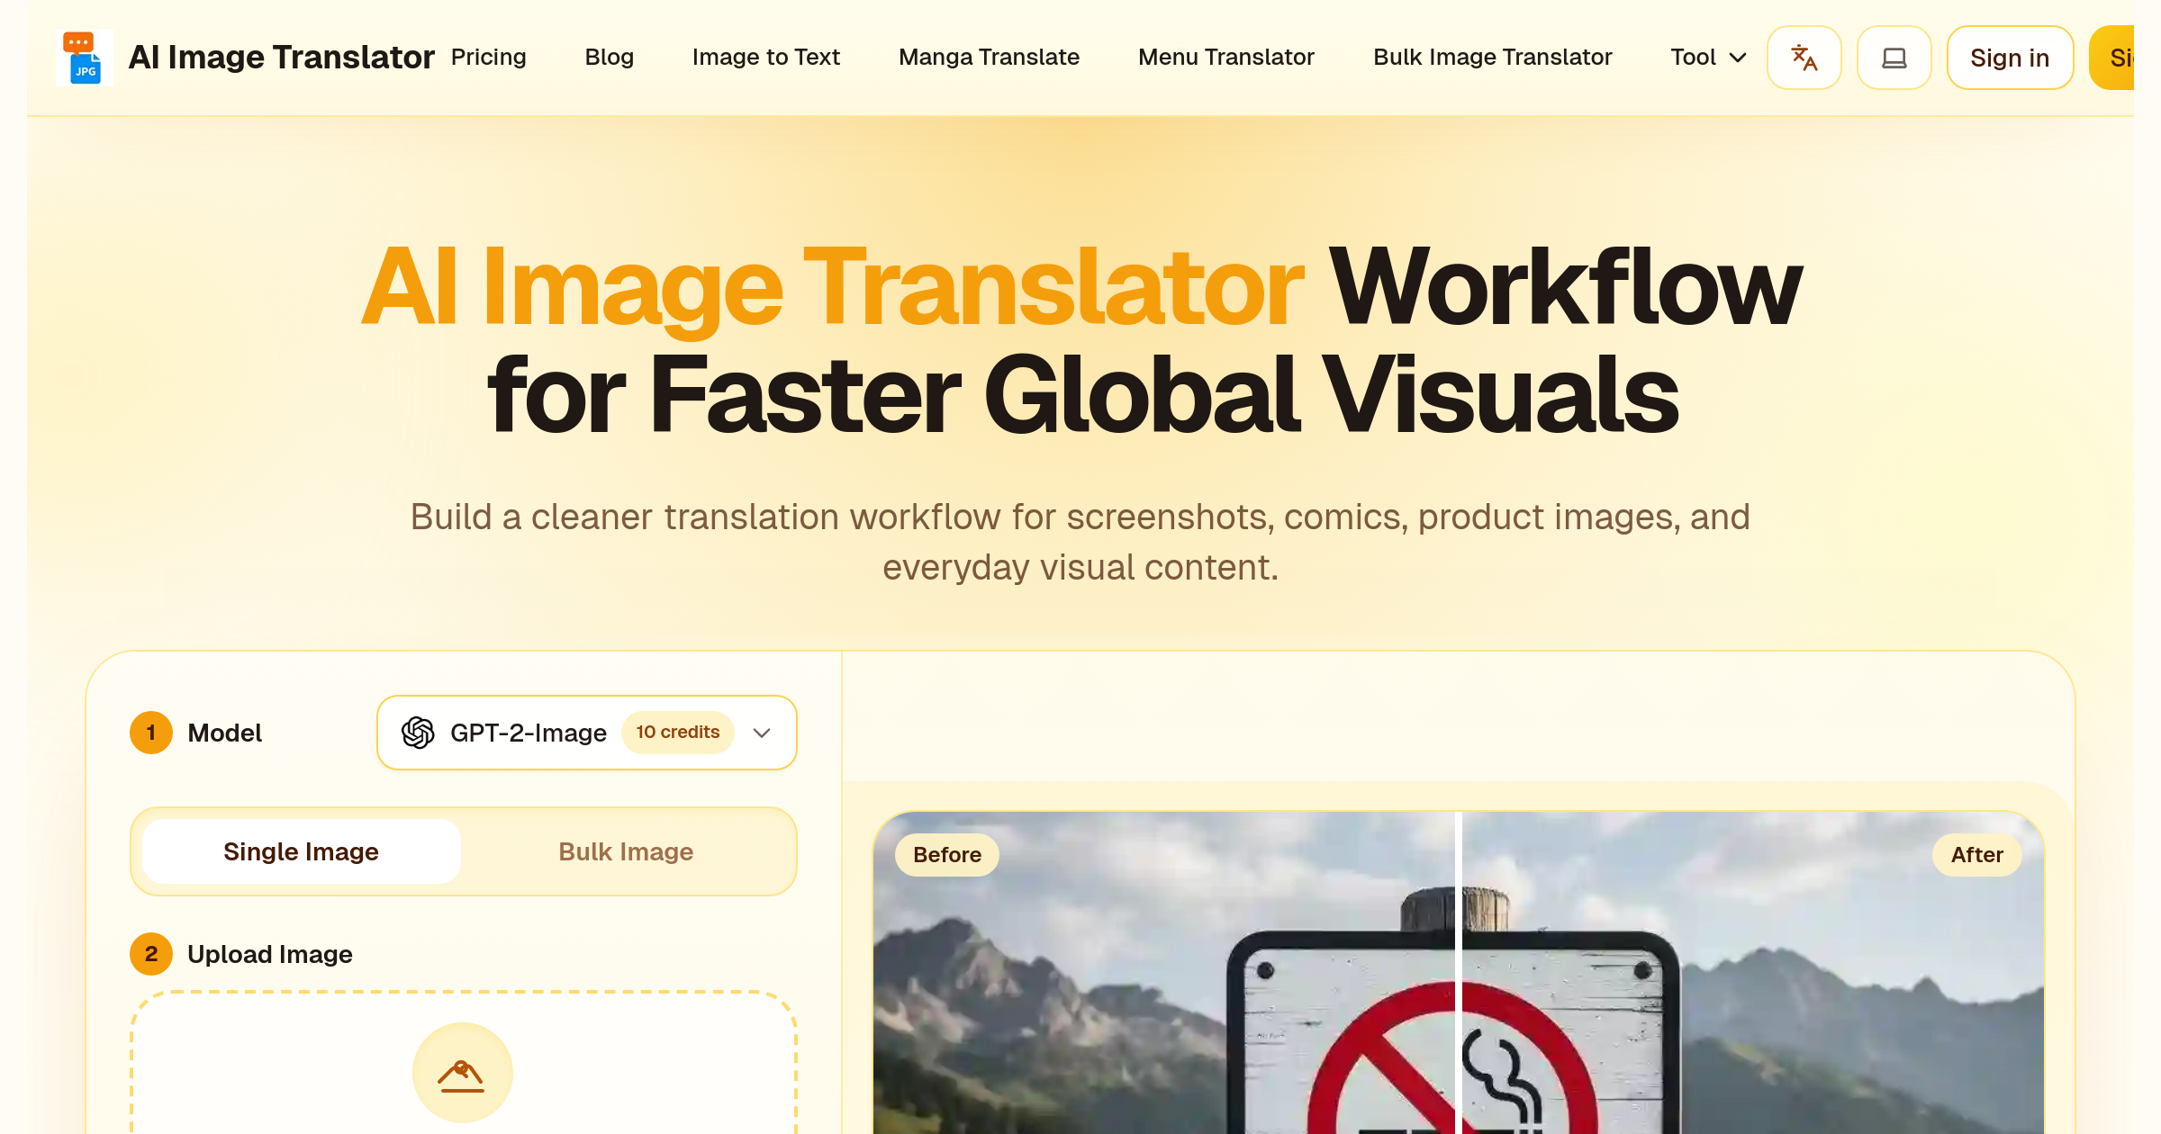Click the Upload Image step label
The image size is (2161, 1134).
tap(269, 954)
